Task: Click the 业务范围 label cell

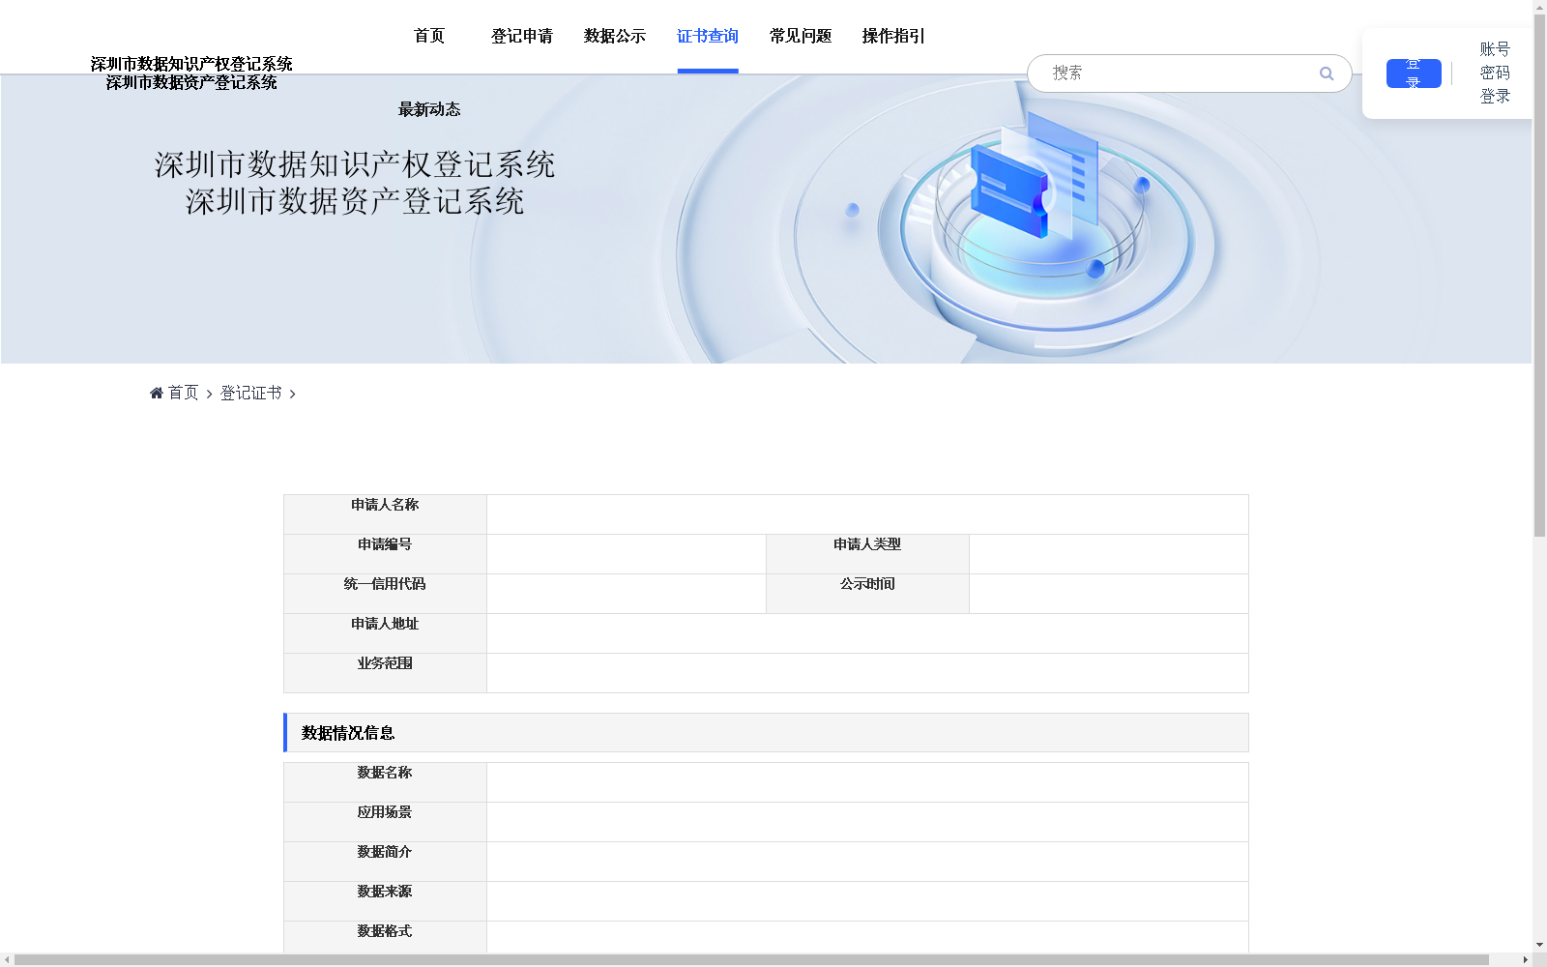Action: [x=385, y=673]
